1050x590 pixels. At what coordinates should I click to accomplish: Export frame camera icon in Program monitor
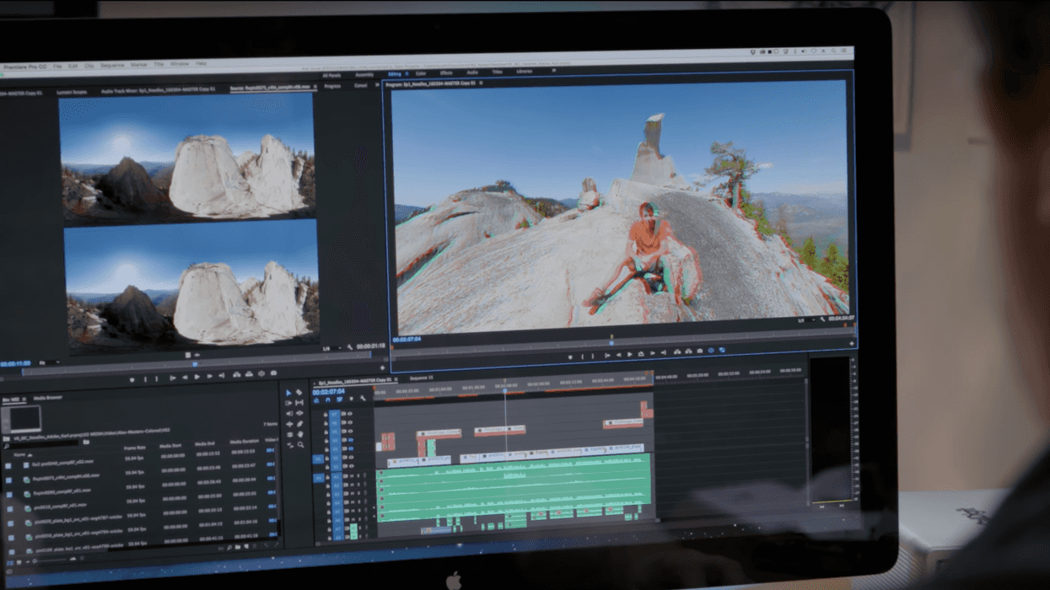(x=700, y=351)
